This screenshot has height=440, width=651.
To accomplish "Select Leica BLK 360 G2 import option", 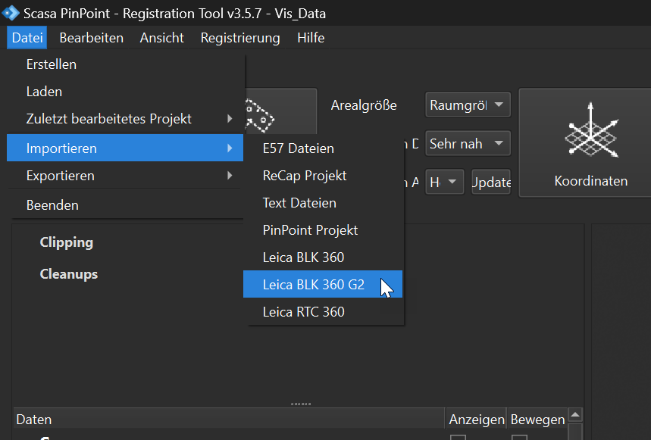I will click(x=323, y=285).
